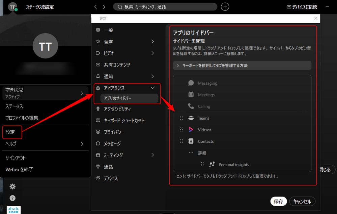Click the Messaging row label
337x214 pixels.
tap(207, 83)
